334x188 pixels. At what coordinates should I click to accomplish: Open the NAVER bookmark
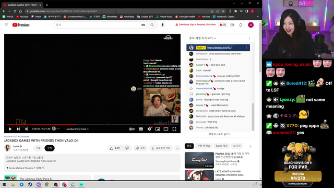pos(8,17)
